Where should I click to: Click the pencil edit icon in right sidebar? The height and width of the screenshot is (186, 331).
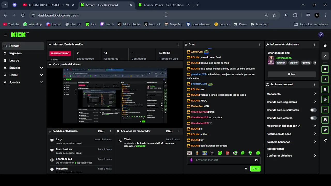[325, 56]
